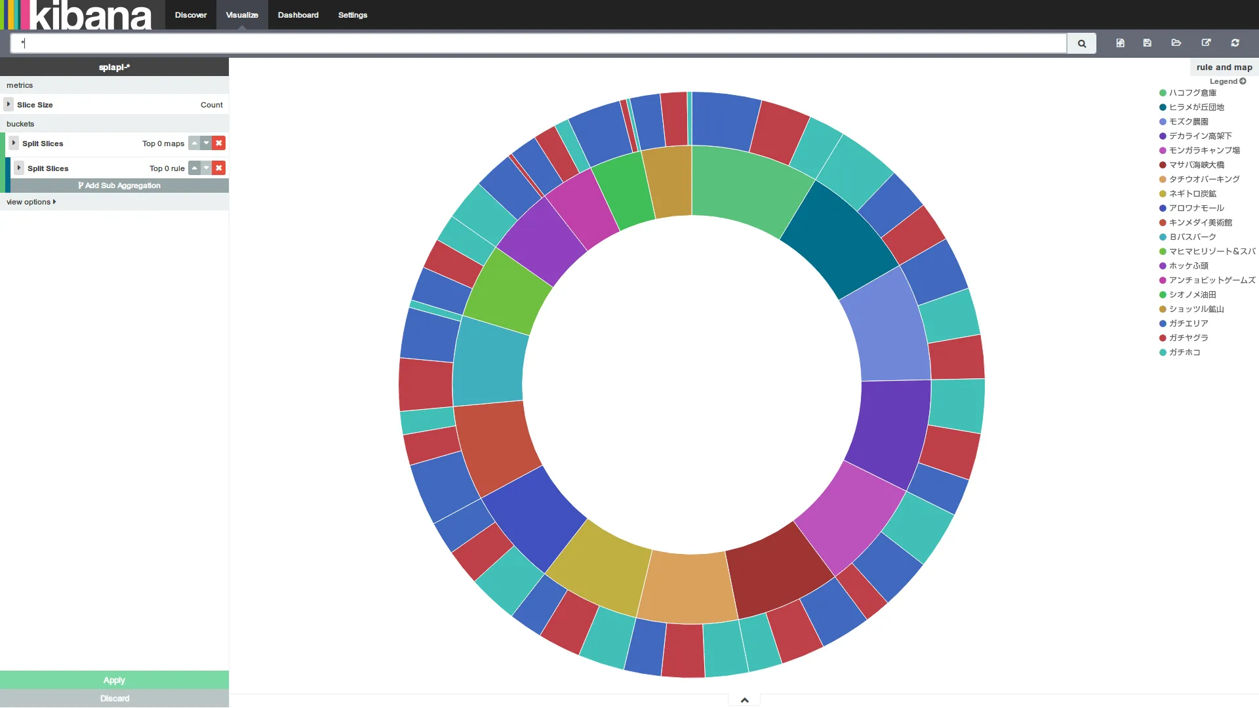Expand the view options section
This screenshot has width=1259, height=708.
31,202
